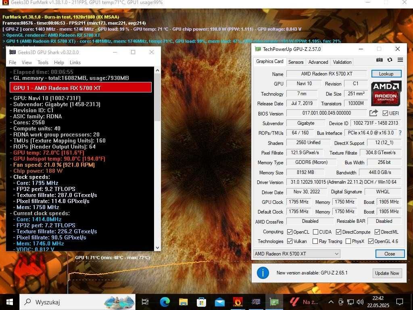Switch to GPU-Z in taskbar

coord(274,302)
